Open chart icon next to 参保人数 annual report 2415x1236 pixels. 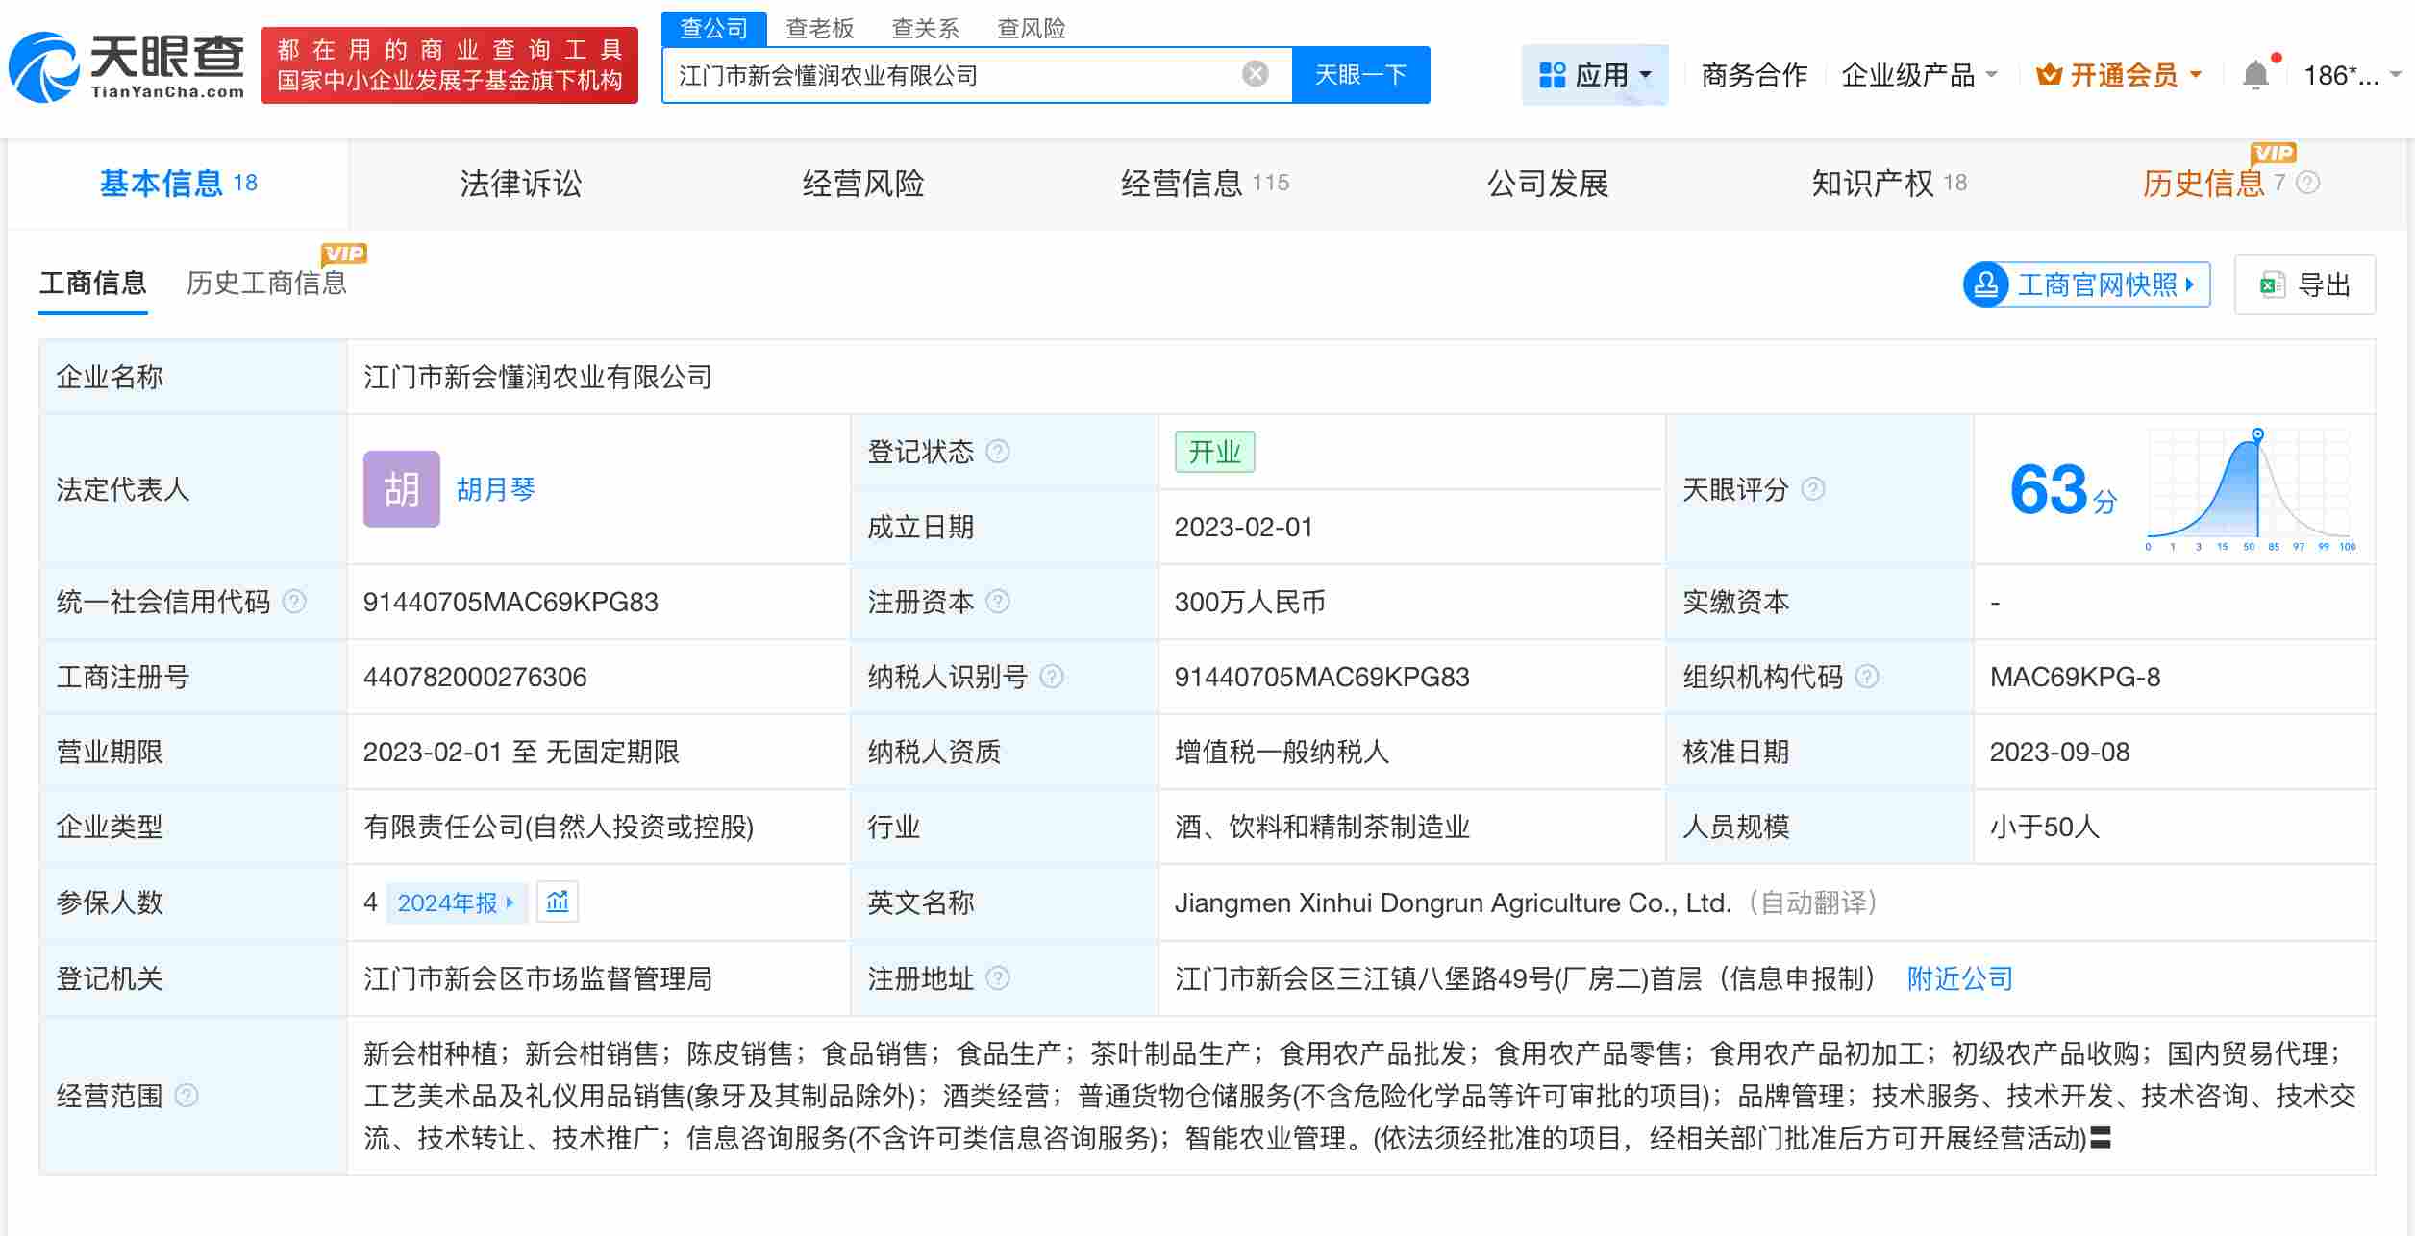click(x=558, y=902)
